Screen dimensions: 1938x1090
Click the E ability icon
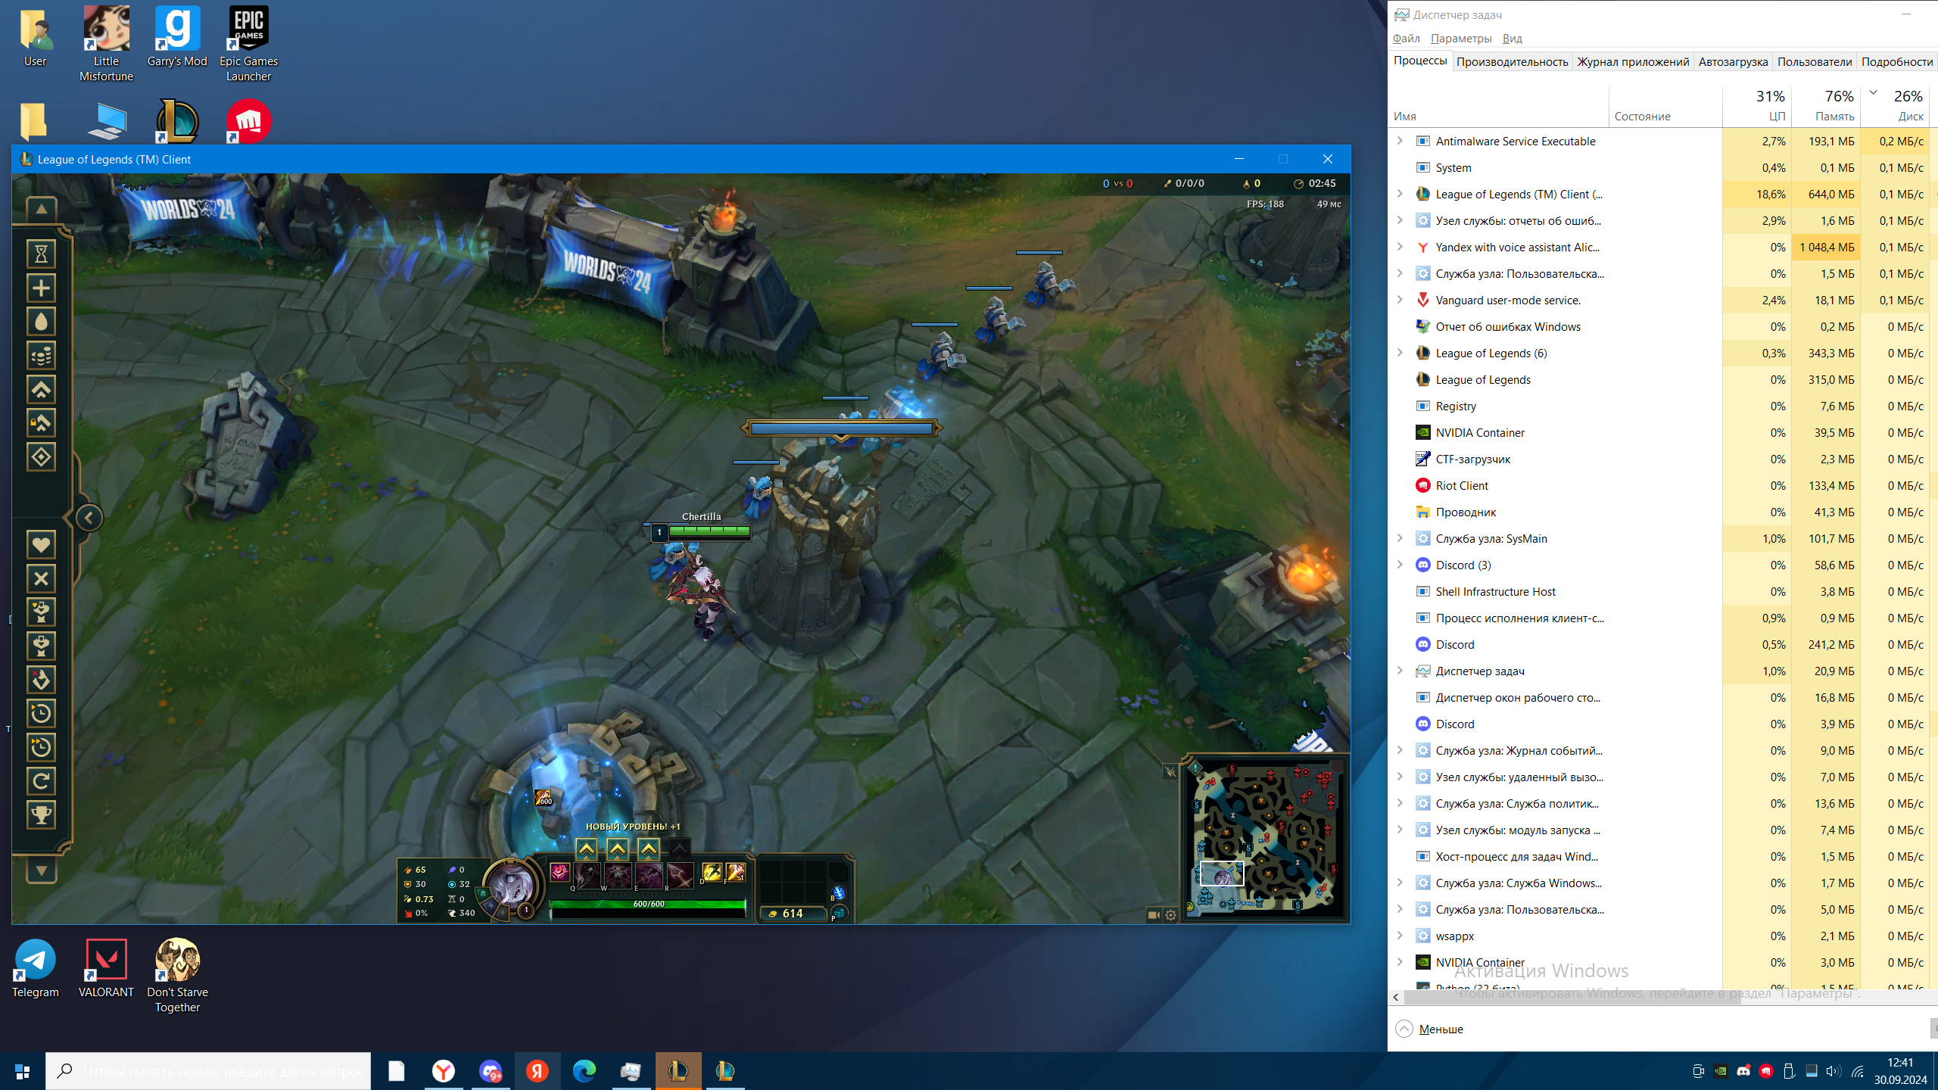pos(649,876)
